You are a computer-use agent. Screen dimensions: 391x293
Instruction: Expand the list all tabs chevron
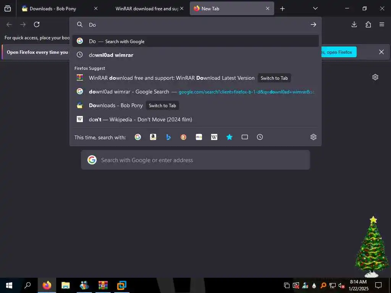pos(315,8)
